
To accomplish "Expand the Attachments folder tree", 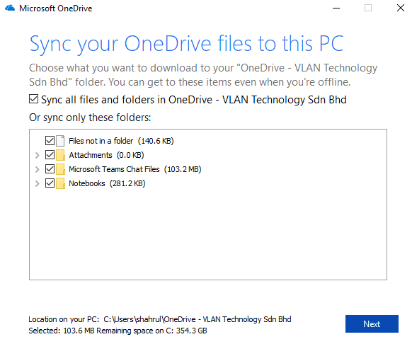I will pyautogui.click(x=38, y=155).
